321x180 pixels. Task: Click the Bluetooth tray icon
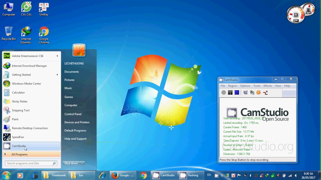pos(250,175)
